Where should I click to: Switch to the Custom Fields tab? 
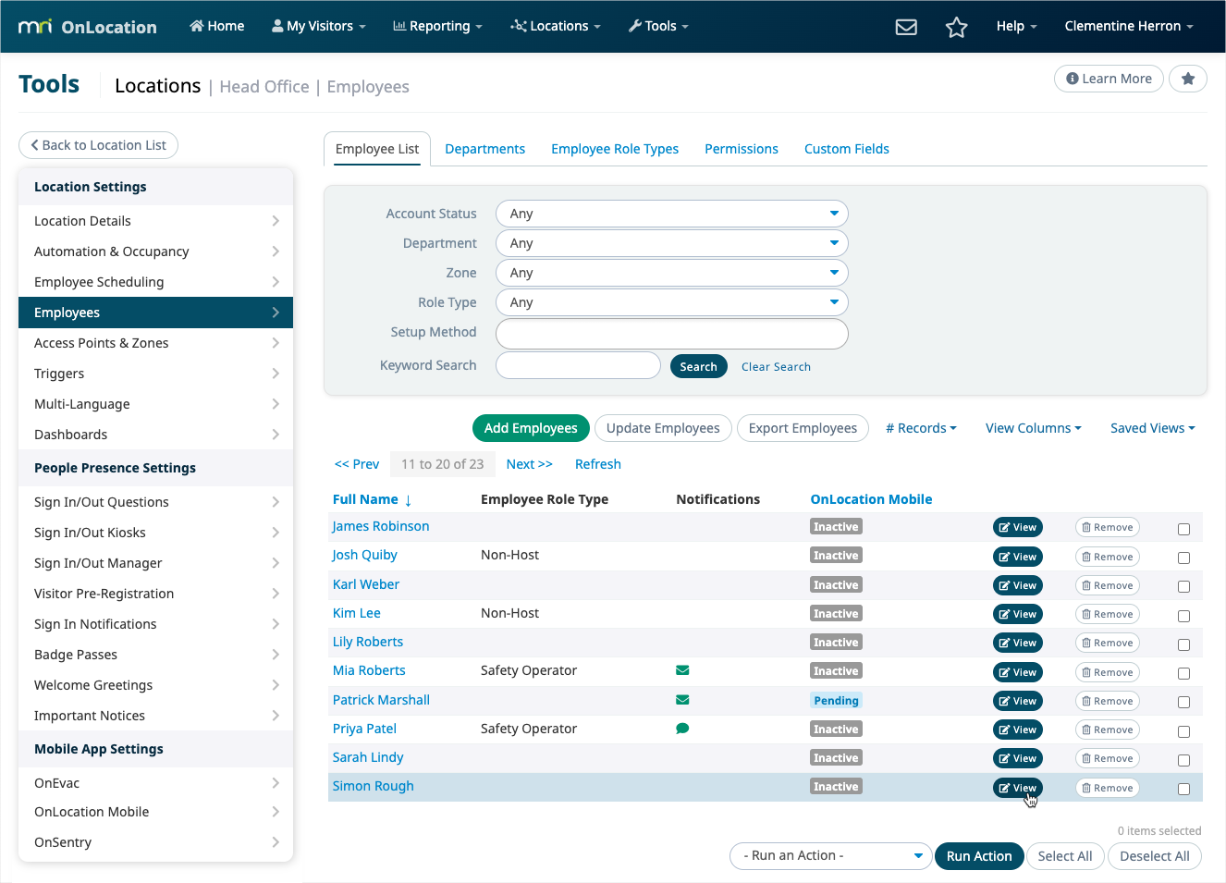point(847,149)
